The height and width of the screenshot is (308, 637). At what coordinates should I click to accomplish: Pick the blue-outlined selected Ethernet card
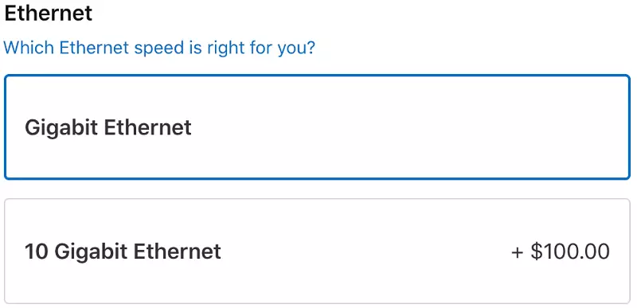(317, 127)
